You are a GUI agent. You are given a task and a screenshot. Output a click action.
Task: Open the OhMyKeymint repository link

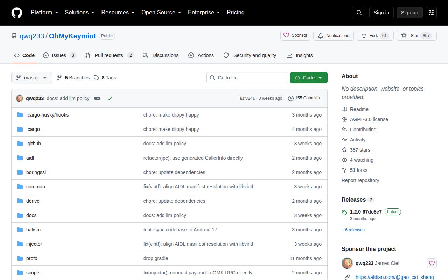72,36
